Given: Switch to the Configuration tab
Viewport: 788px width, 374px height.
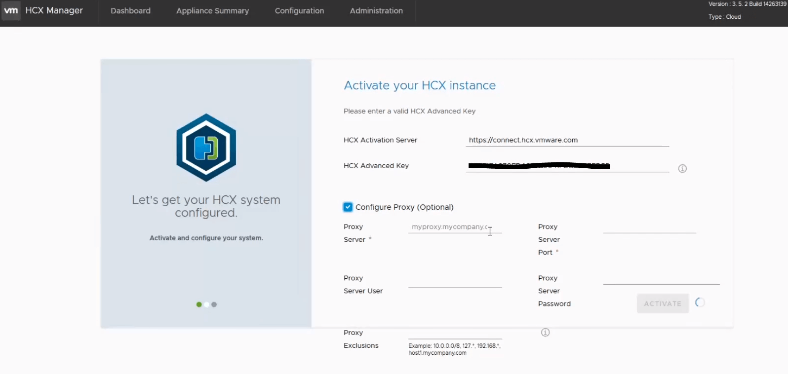Looking at the screenshot, I should (299, 11).
